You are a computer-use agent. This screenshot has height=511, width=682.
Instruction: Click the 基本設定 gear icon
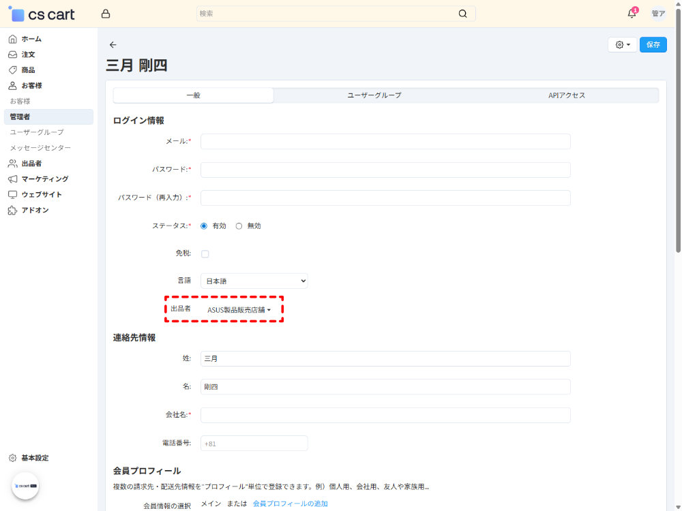point(12,457)
